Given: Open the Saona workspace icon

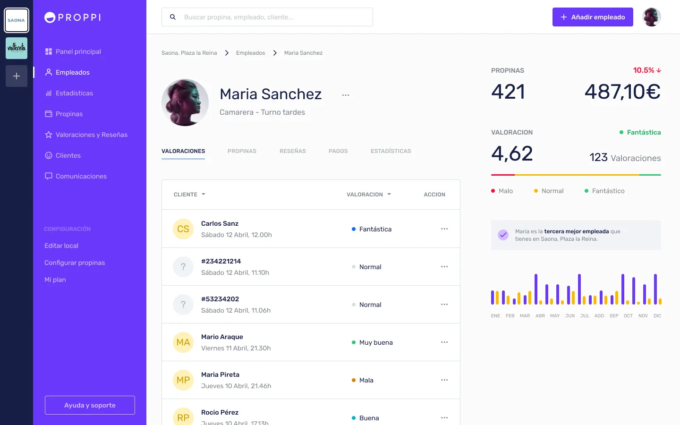Looking at the screenshot, I should tap(17, 20).
